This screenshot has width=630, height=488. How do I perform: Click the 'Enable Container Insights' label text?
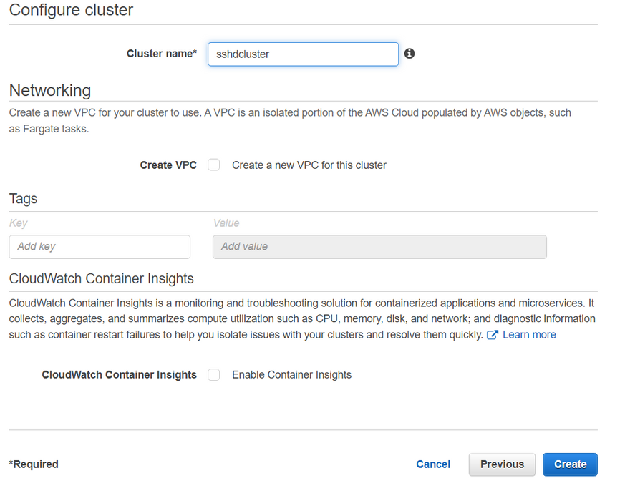292,375
